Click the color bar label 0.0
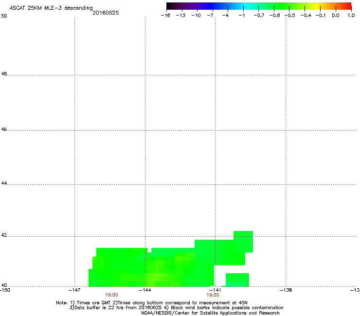Image resolution: width=360 pixels, height=316 pixels. 336,16
